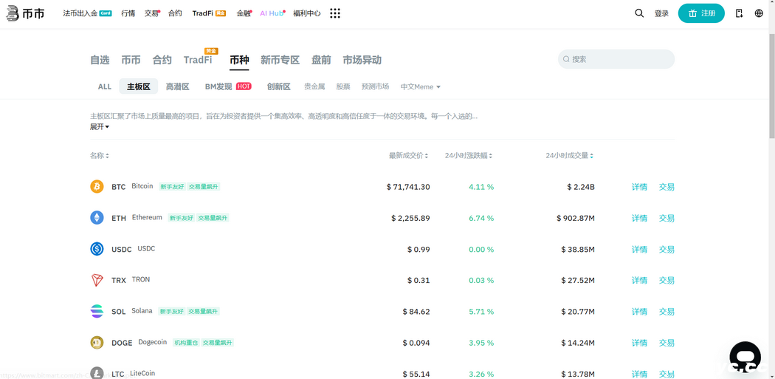Select the 贵金属 filter
775x379 pixels.
pos(314,86)
